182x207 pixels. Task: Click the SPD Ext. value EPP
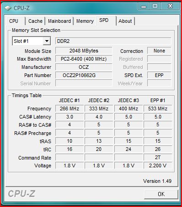[x=159, y=75]
